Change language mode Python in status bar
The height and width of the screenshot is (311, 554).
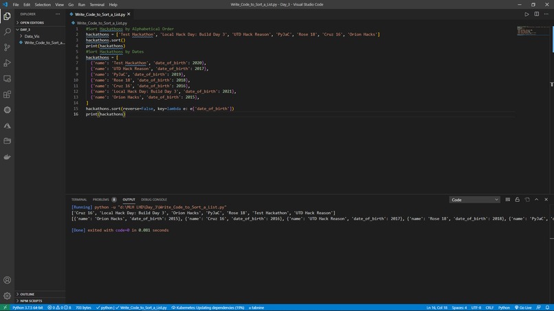(x=504, y=308)
